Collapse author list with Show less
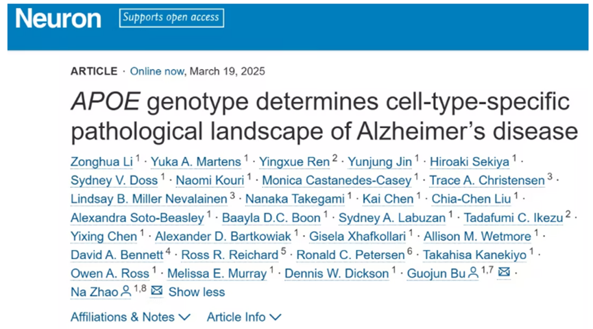 click(x=197, y=292)
